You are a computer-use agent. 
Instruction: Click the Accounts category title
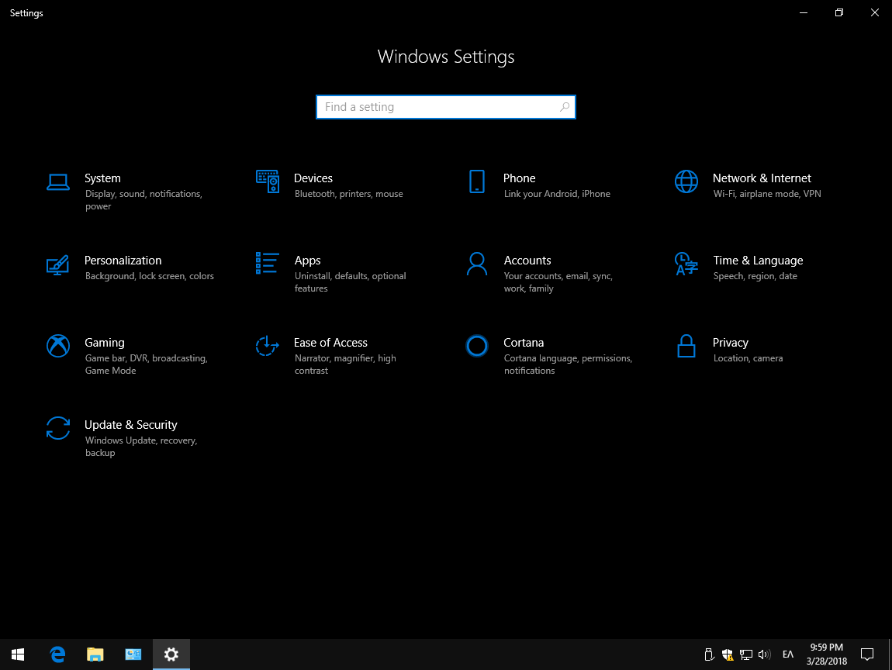[x=527, y=261]
